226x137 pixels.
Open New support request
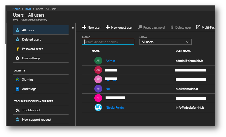[x=41, y=119]
